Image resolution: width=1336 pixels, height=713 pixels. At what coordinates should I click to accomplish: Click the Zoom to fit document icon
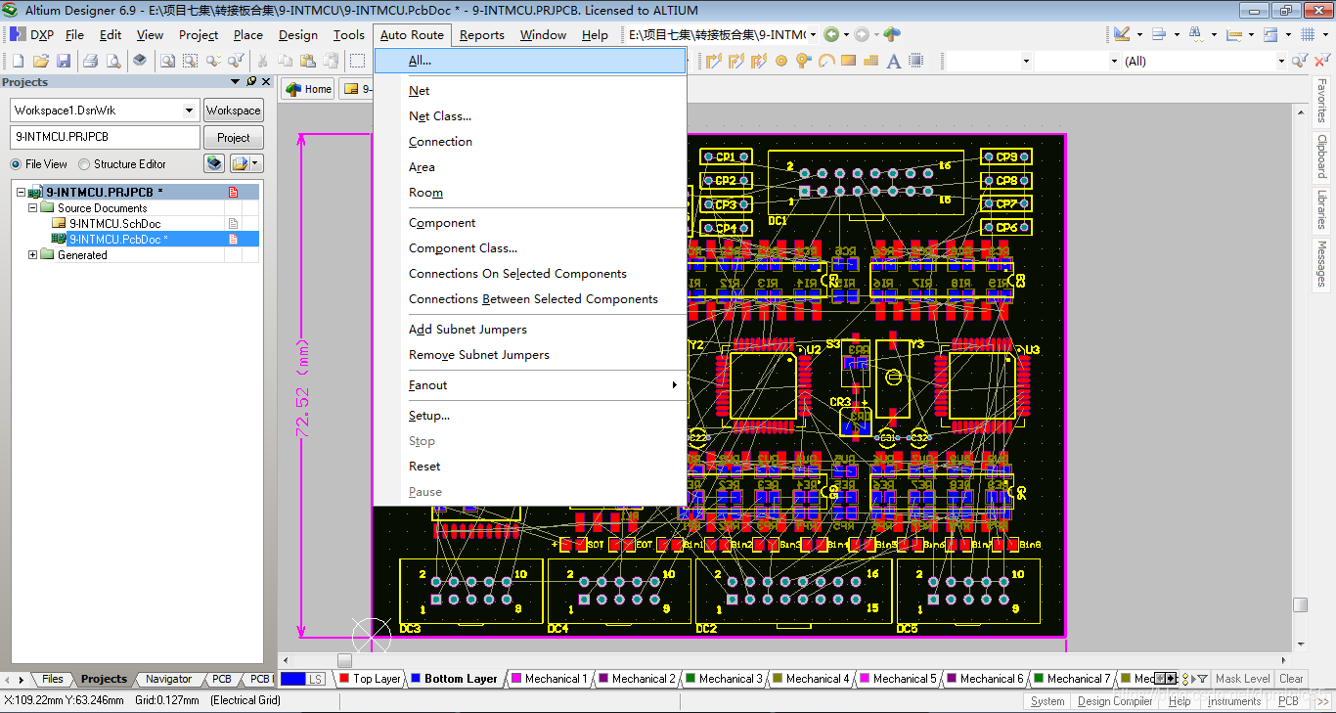click(x=167, y=61)
